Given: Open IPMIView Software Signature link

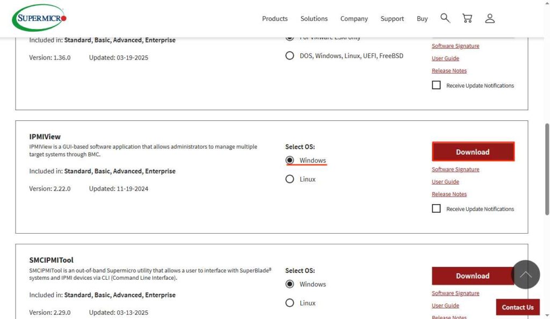Looking at the screenshot, I should point(455,169).
